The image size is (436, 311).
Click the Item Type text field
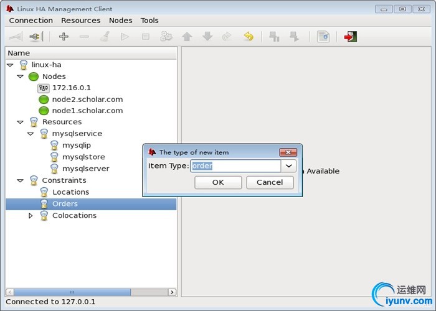(x=235, y=166)
